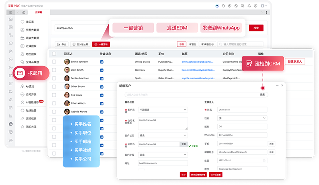Open the calendar icon in the 生日 field
This screenshot has width=319, height=185.
point(264,160)
